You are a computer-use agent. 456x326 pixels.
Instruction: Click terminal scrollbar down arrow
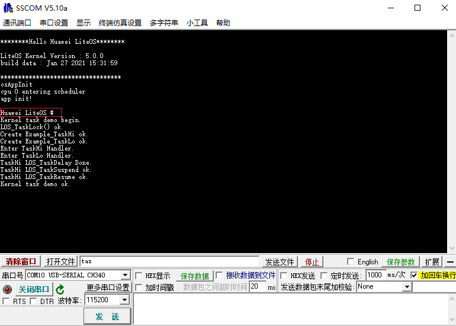click(452, 248)
